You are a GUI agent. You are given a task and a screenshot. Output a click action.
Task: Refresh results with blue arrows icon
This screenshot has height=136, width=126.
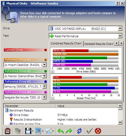pyautogui.click(x=79, y=131)
